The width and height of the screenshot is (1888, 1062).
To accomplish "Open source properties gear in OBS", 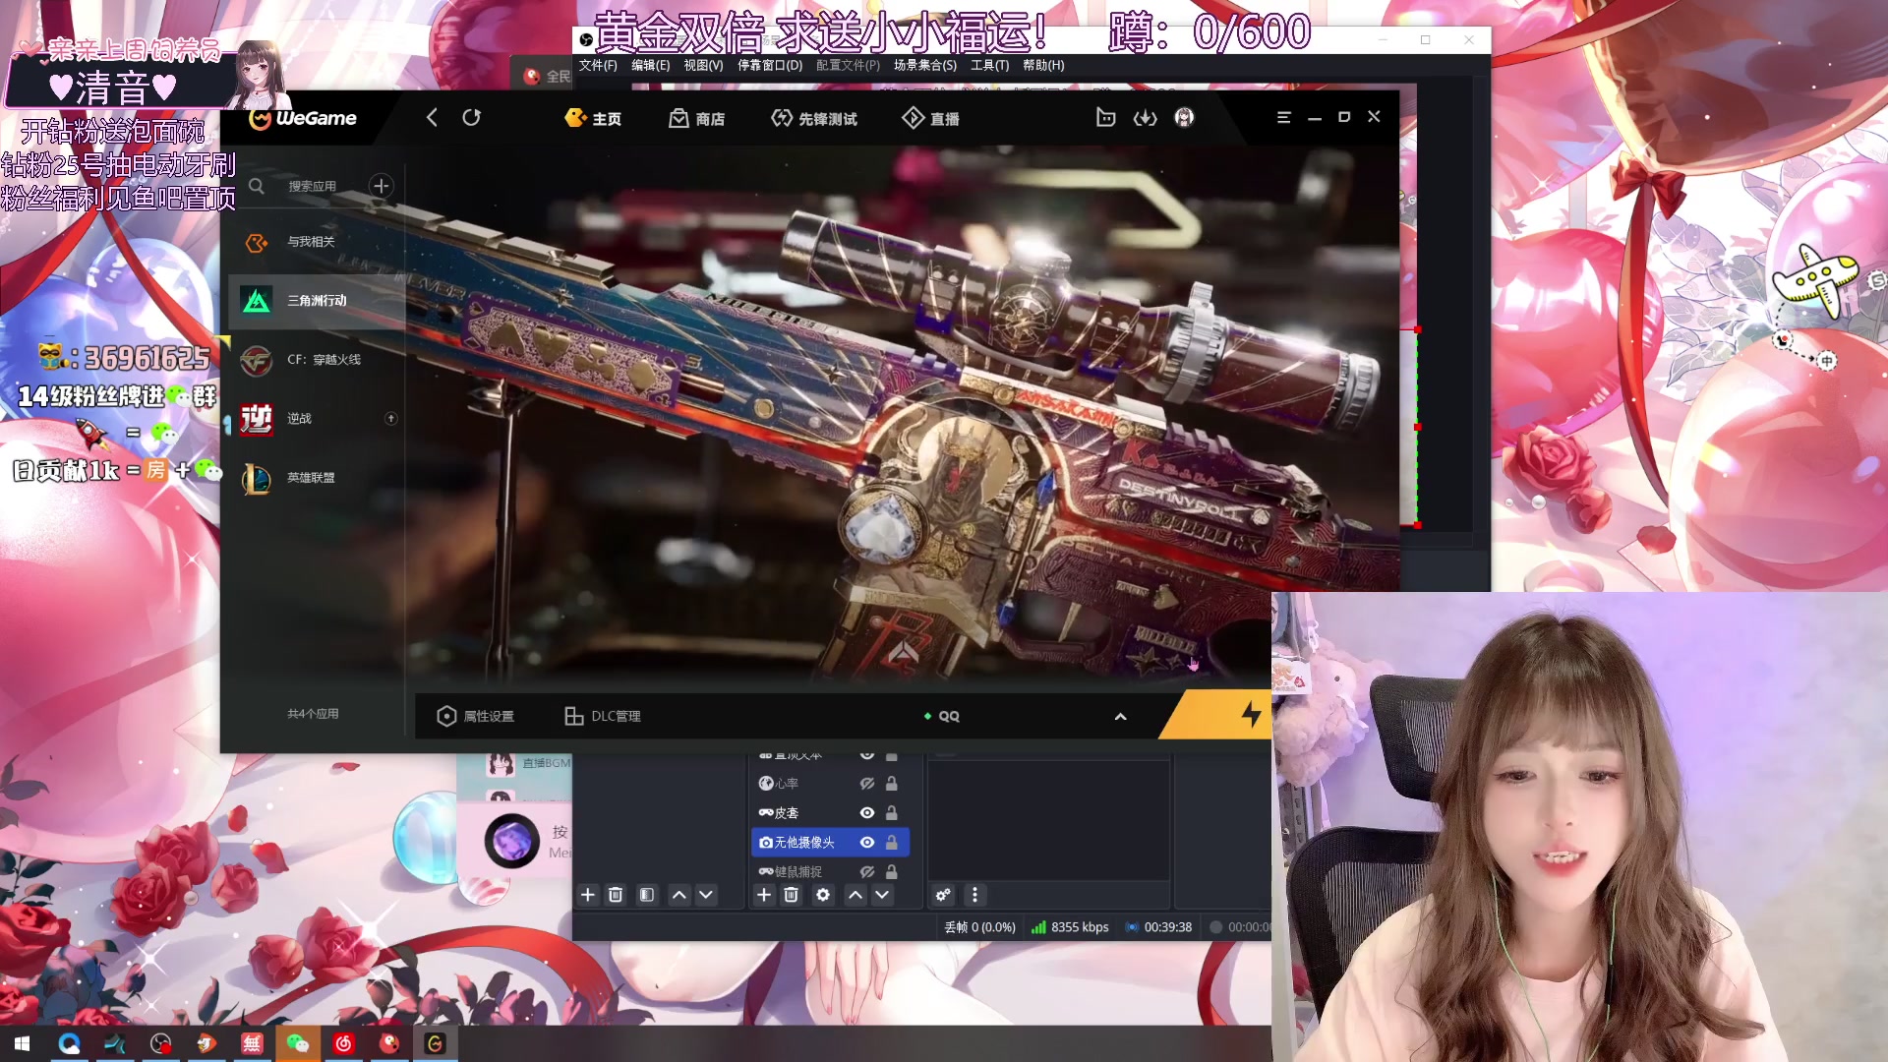I will (823, 895).
